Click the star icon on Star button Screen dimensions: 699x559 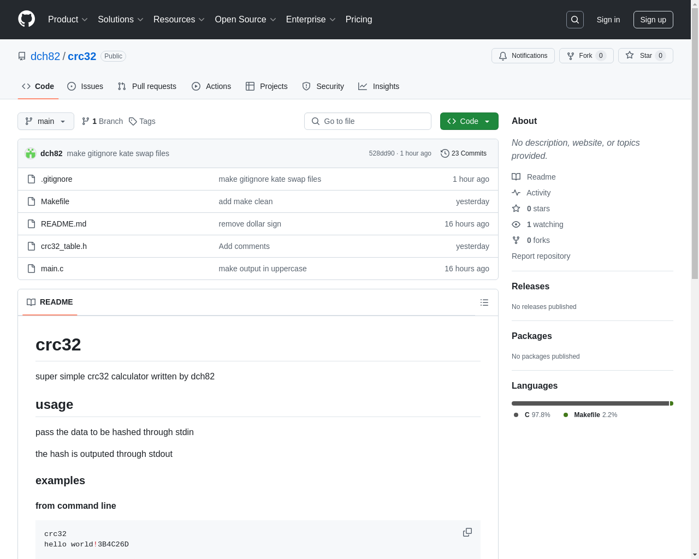630,56
